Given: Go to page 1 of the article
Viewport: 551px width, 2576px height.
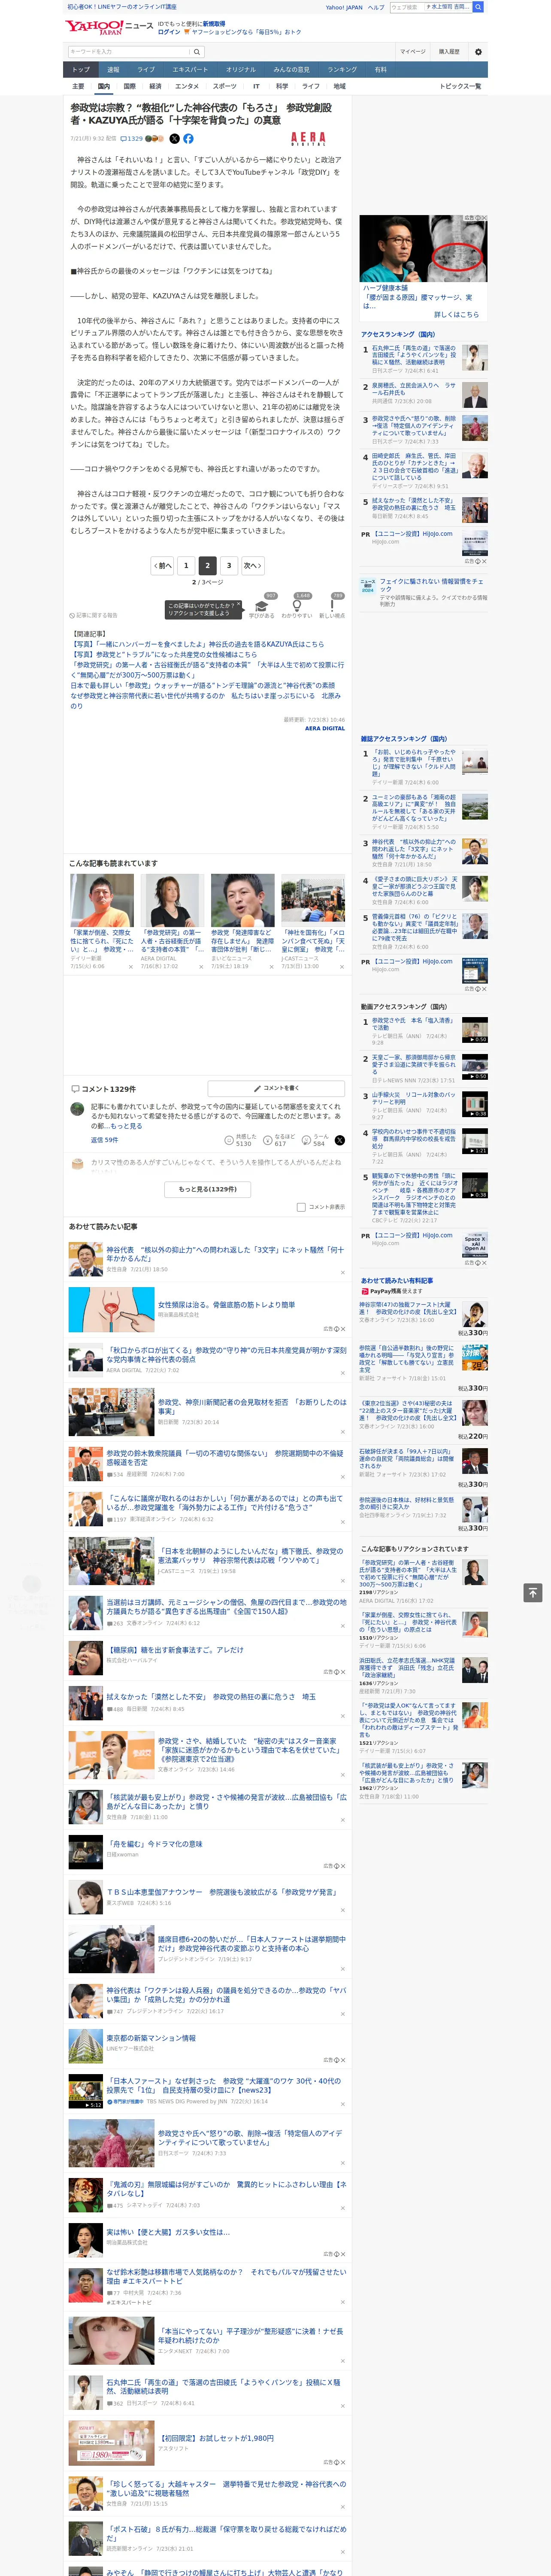Looking at the screenshot, I should (x=186, y=566).
